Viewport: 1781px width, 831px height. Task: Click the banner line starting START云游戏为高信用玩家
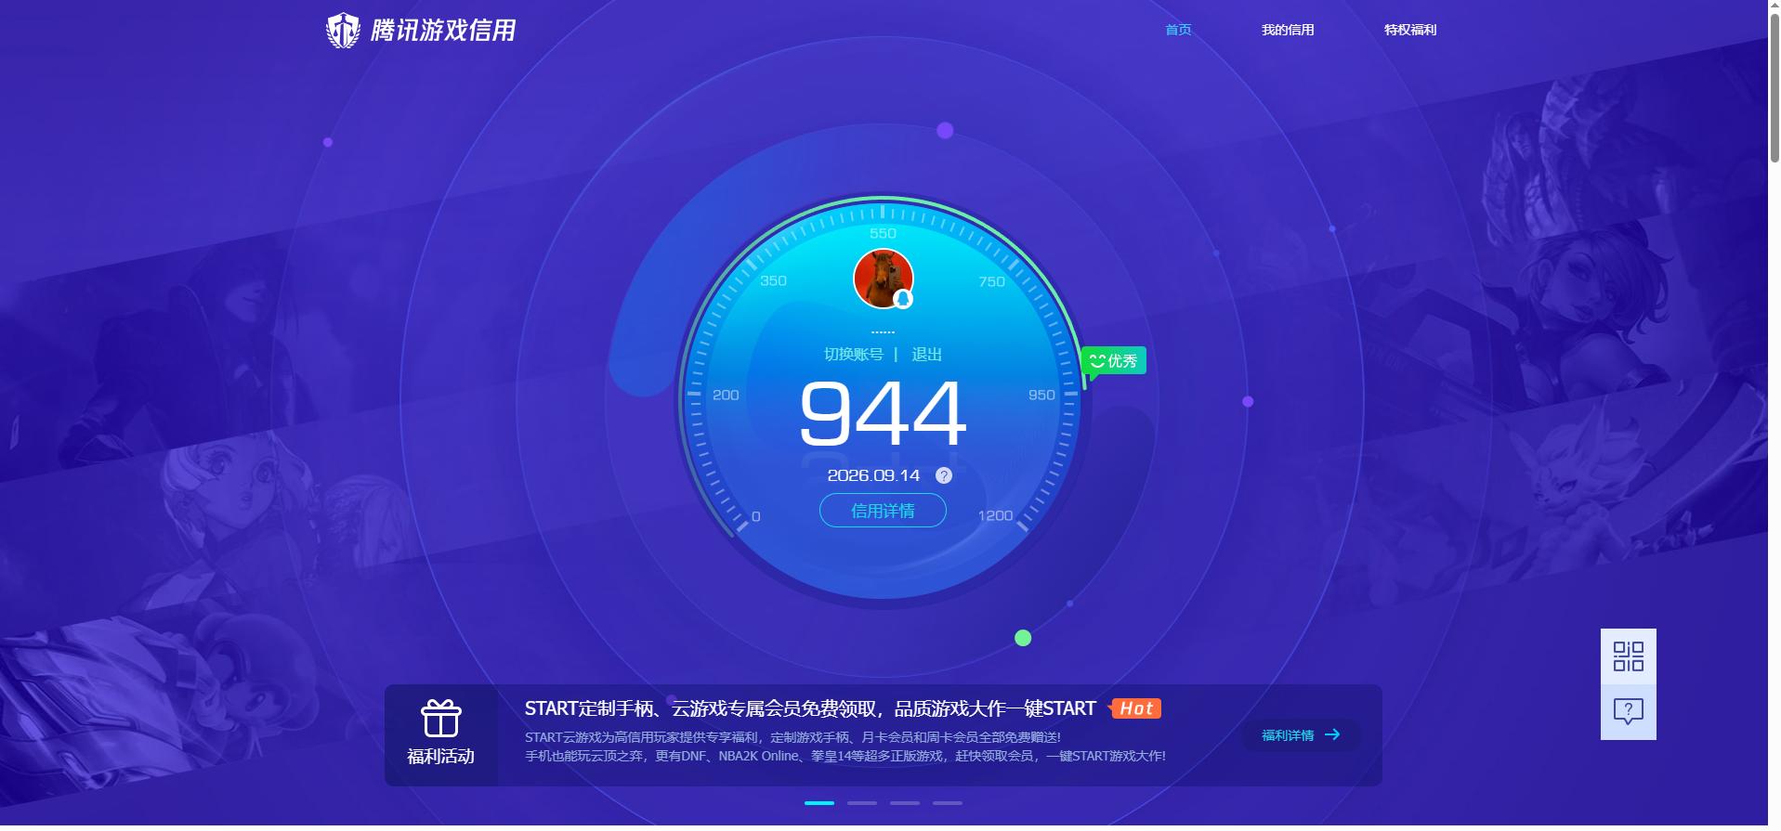coord(792,737)
